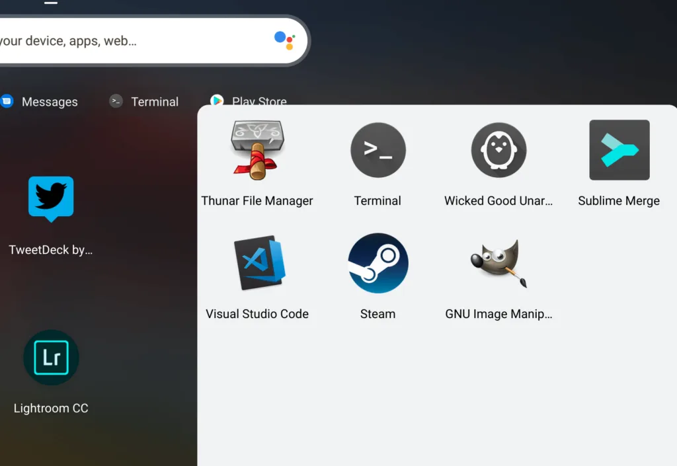The height and width of the screenshot is (466, 677).
Task: Open Thunar File Manager via its hammer icon
Action: (257, 150)
